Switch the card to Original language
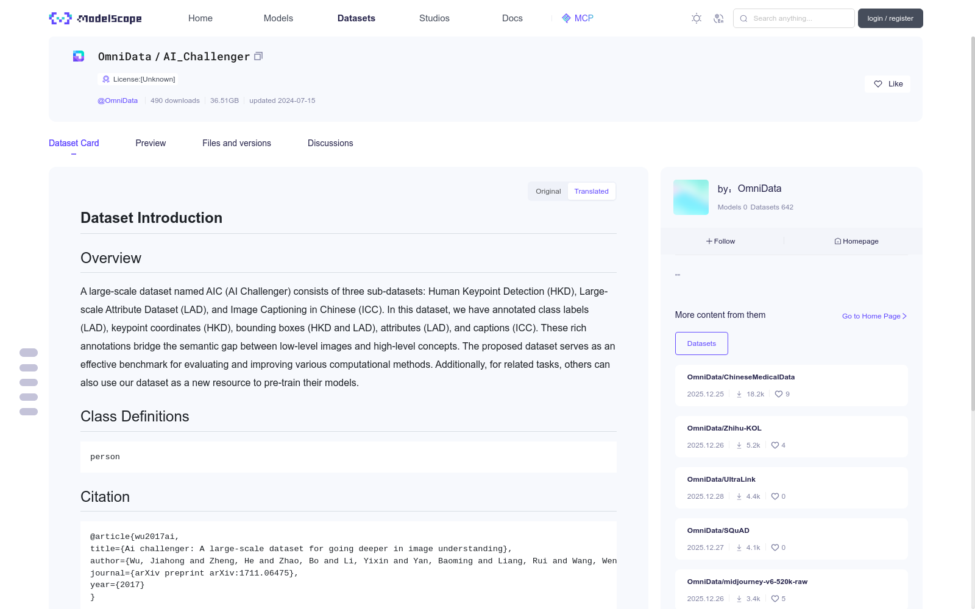The image size is (975, 609). coord(548,191)
